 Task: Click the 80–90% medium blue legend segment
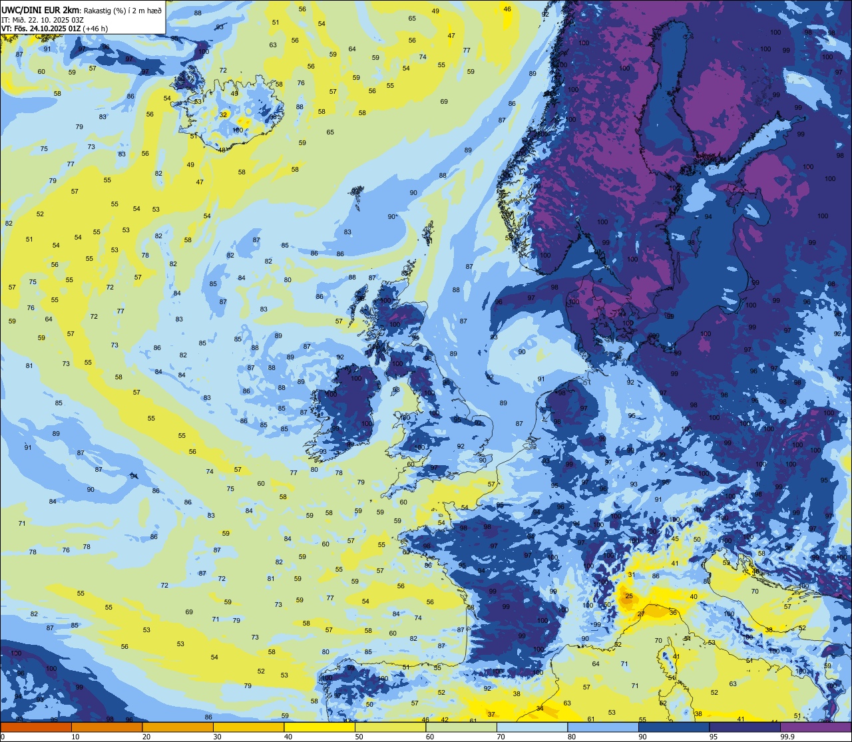603,727
